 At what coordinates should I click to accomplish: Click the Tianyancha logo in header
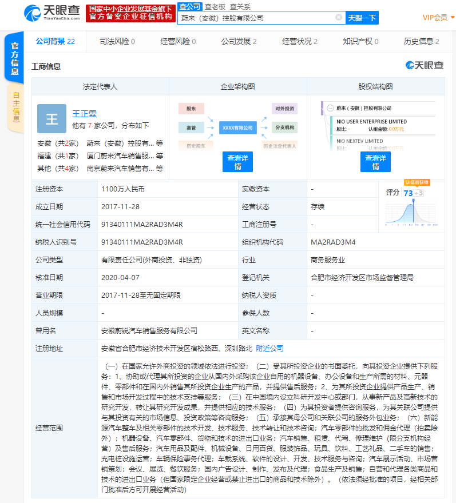(51, 13)
